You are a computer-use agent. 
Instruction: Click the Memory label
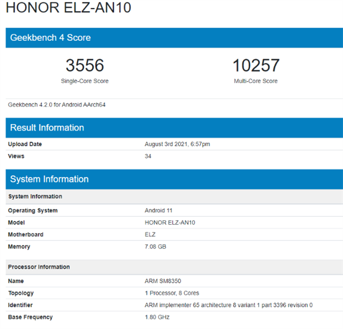click(x=19, y=247)
